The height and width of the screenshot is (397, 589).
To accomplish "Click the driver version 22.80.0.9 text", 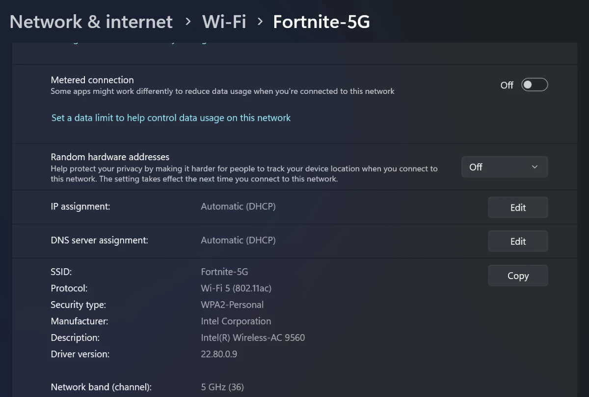I will [219, 354].
